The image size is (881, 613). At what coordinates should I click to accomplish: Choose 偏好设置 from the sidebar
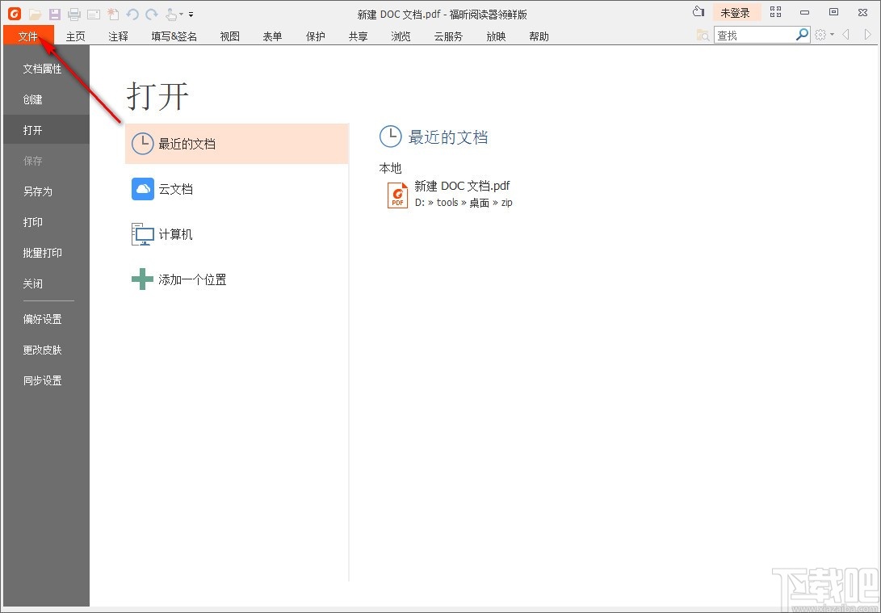click(42, 319)
